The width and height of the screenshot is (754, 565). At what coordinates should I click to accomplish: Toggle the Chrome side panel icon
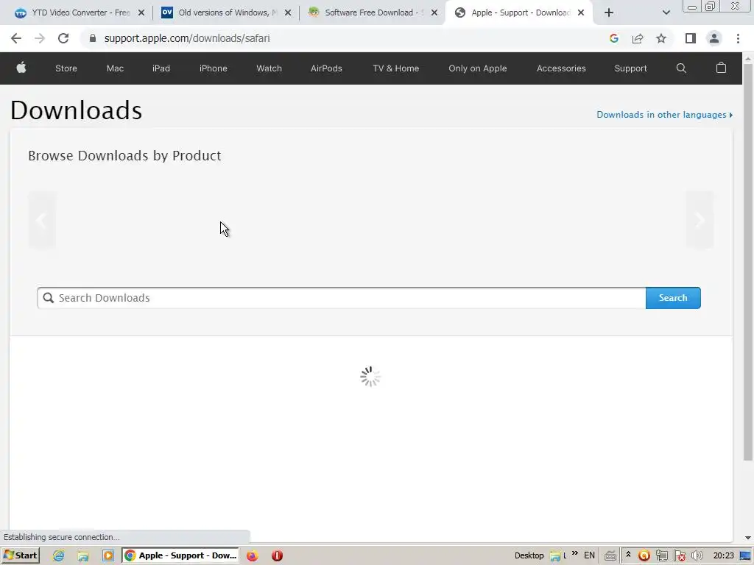691,38
